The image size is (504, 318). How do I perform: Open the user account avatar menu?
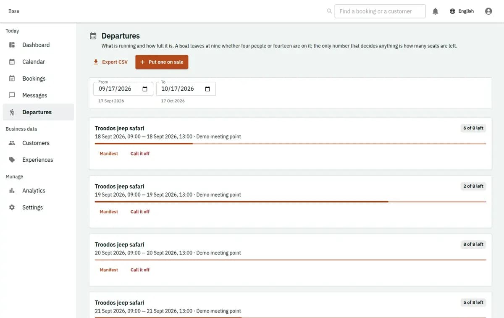[488, 11]
